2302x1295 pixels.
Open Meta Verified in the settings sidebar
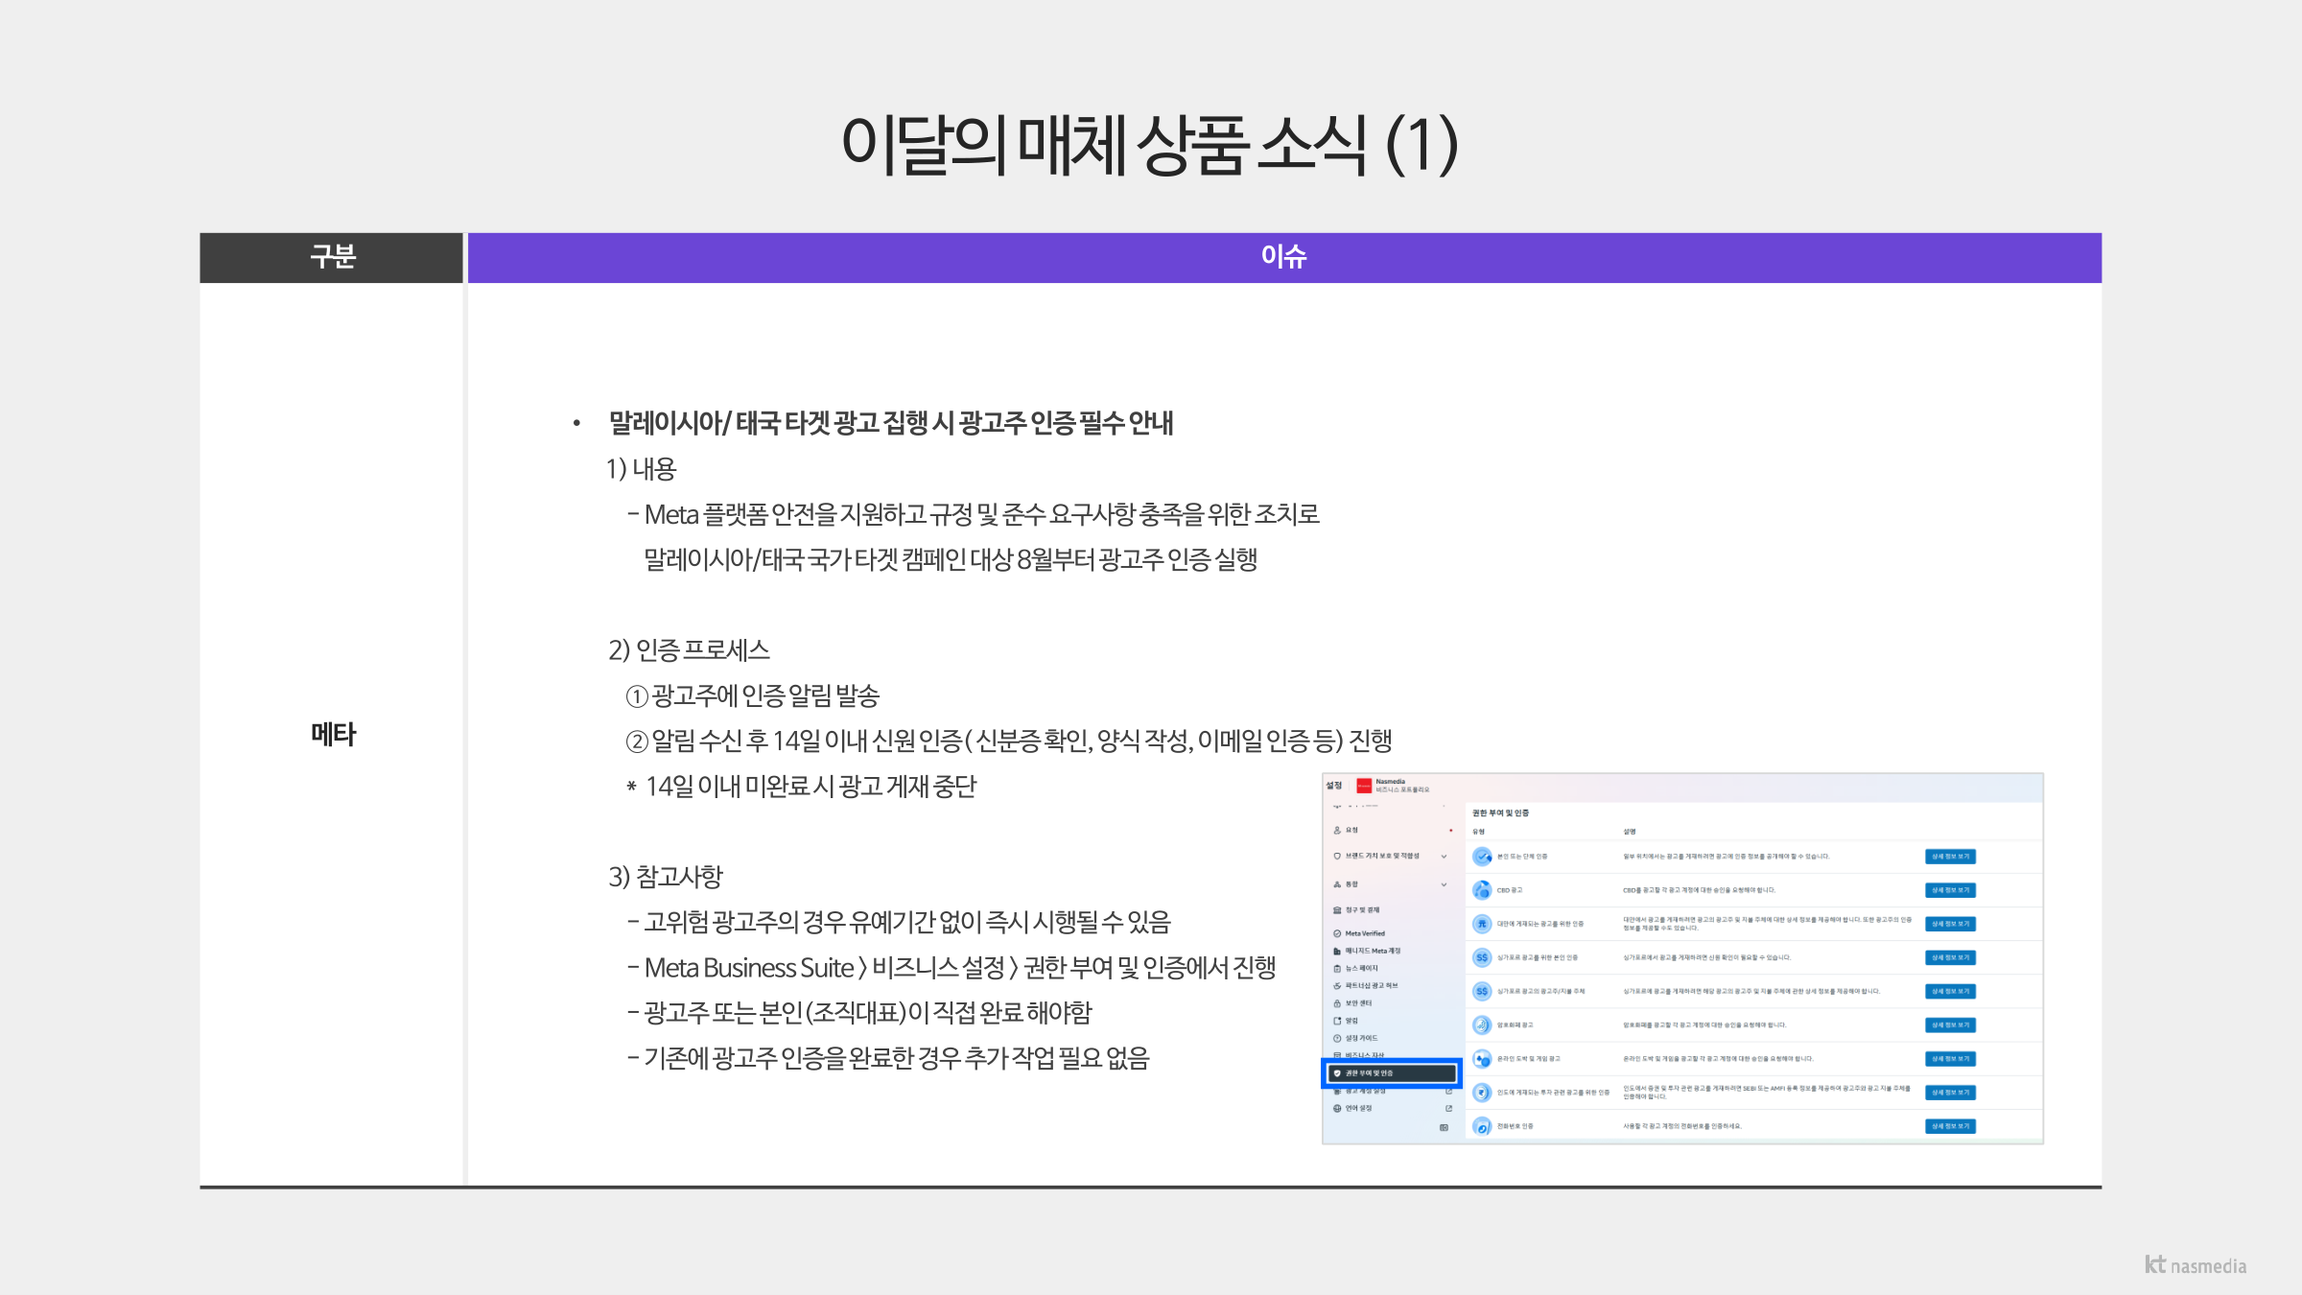tap(1364, 933)
